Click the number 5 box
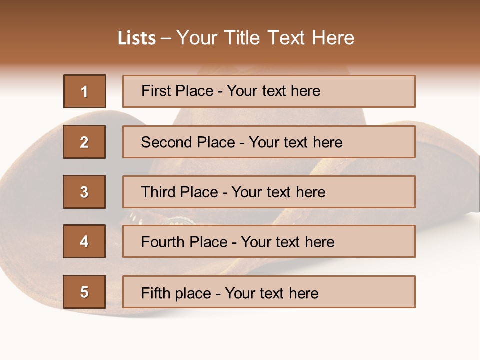 [84, 292]
